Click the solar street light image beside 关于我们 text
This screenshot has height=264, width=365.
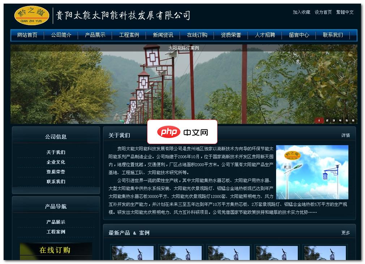312,172
